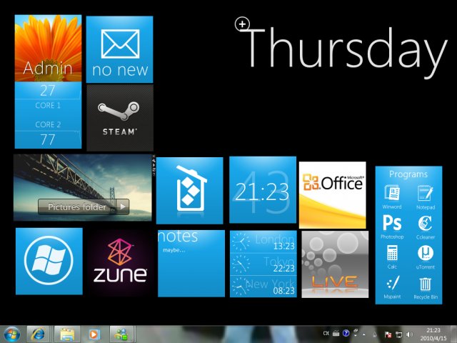Show hidden tray icons arrow
The height and width of the screenshot is (343, 457).
(363, 334)
